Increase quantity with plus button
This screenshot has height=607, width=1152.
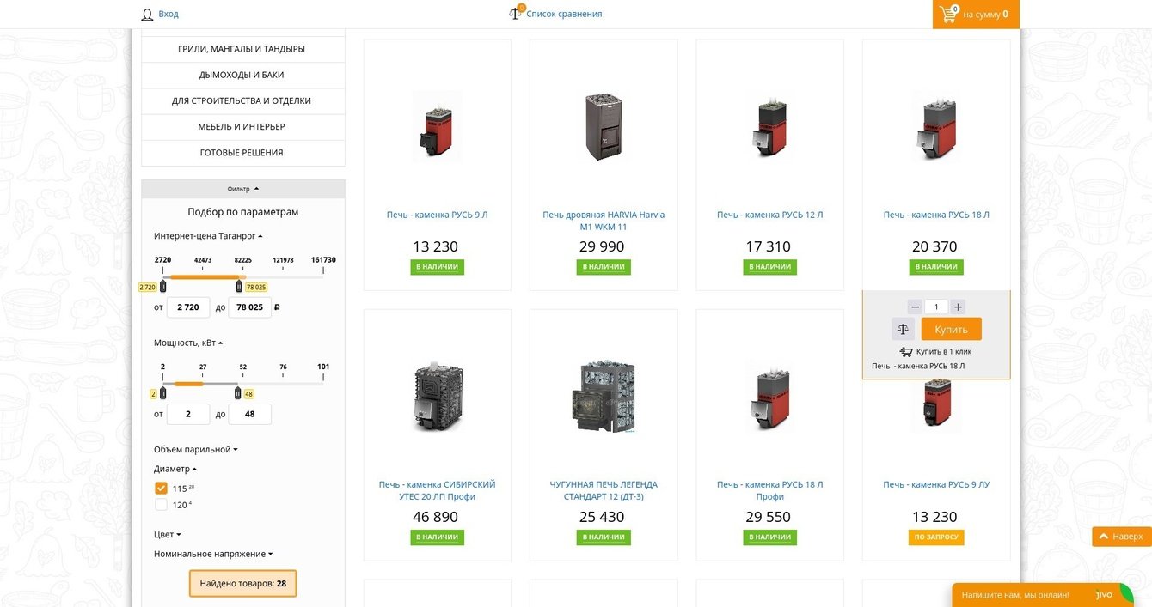click(x=958, y=307)
